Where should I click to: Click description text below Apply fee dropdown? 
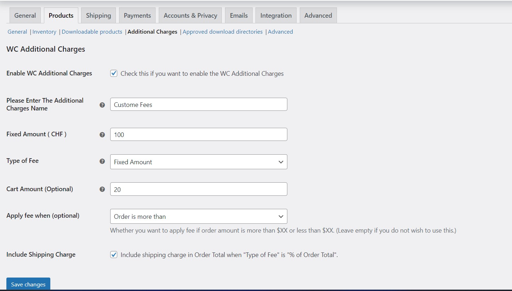(283, 230)
